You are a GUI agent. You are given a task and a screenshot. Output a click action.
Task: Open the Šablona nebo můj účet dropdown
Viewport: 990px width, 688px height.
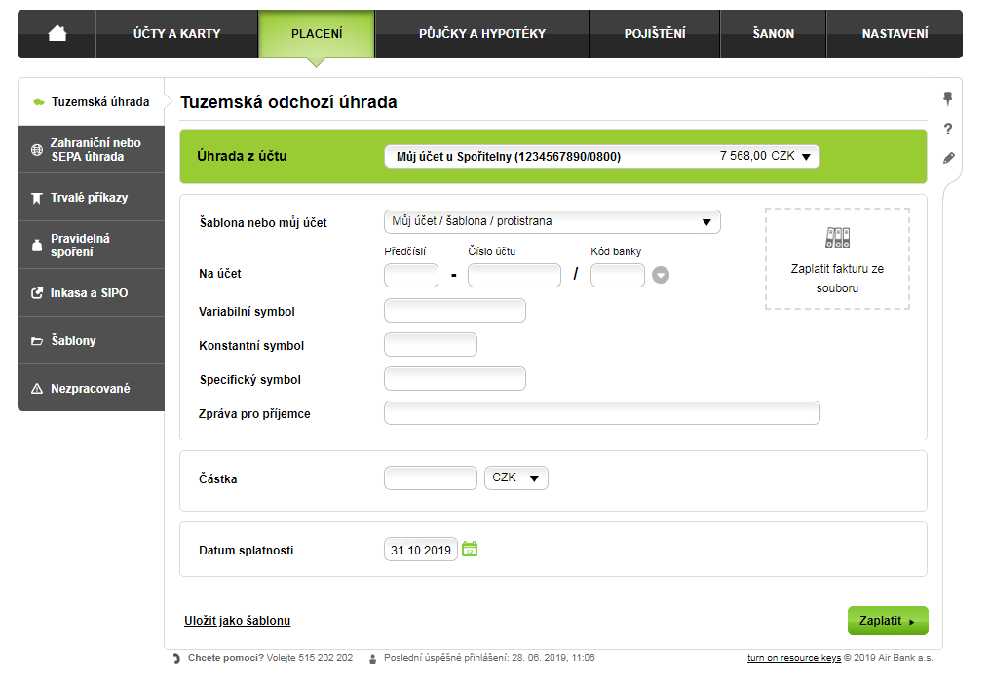click(x=552, y=222)
